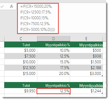Select the highlighted 12.5% result cell

click(x=54, y=91)
